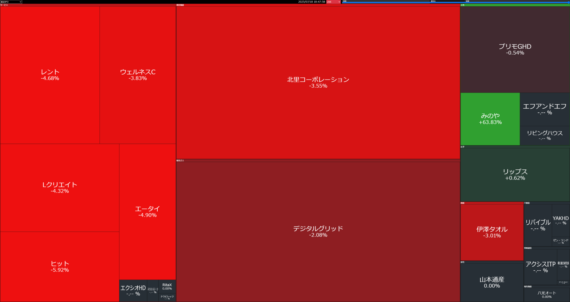Click the ゼン・ランド tile
Image resolution: width=570 pixels, height=302 pixels.
click(561, 241)
